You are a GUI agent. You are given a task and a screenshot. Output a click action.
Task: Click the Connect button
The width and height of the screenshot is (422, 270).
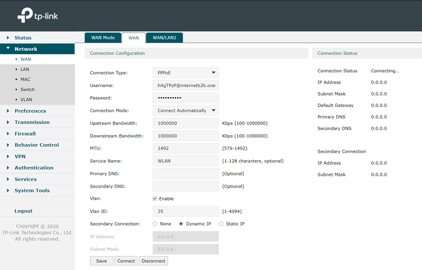(x=126, y=261)
